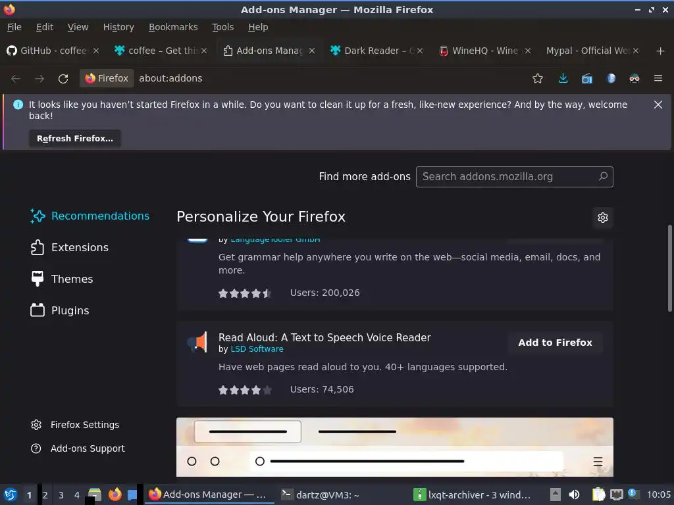The height and width of the screenshot is (505, 674).
Task: Close the GitHub - coffee tab
Action: pyautogui.click(x=96, y=51)
